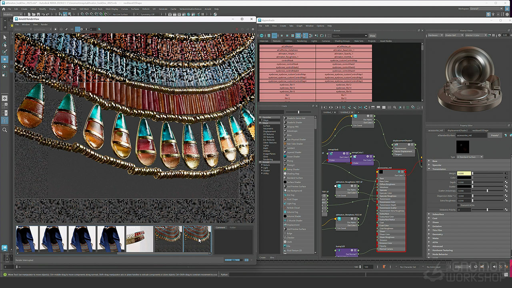Select the Move tool in left toolbox
This screenshot has width=512, height=288.
5,59
